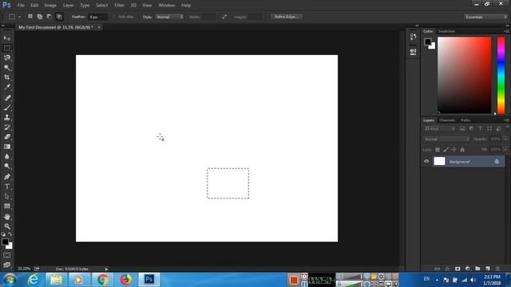Viewport: 511px width, 287px height.
Task: Open the Style dropdown in options bar
Action: 170,17
